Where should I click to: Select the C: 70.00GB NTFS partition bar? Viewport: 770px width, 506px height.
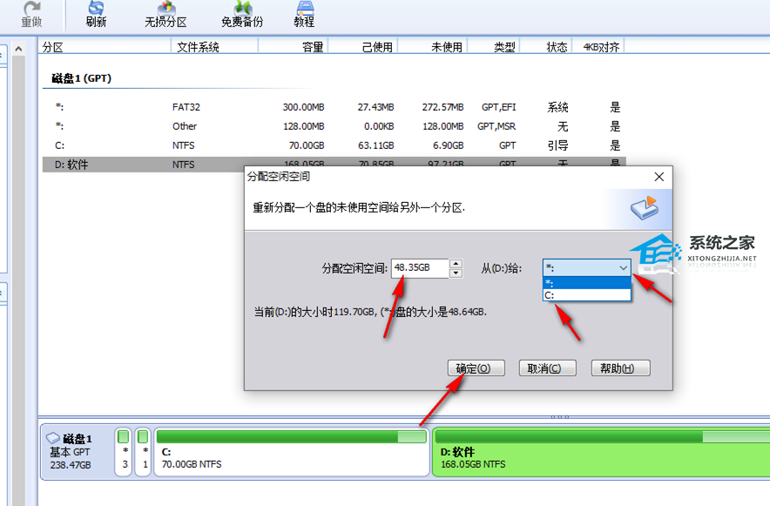(x=292, y=452)
